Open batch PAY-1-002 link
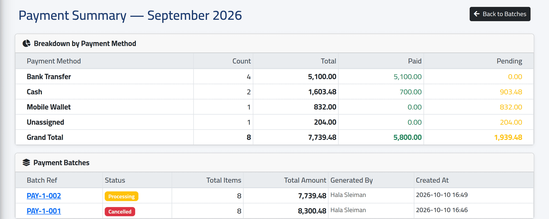Screen dimensions: 549x219 (x=44, y=196)
